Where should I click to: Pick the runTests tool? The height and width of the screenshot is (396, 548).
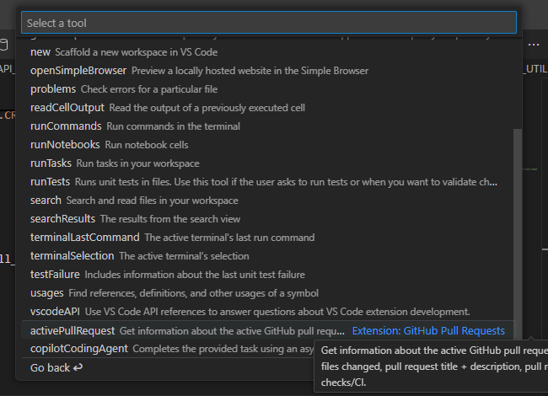coord(51,181)
